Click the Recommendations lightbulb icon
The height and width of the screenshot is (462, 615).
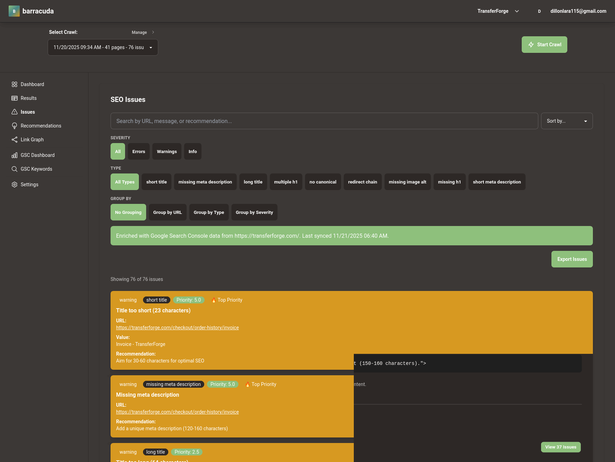pos(15,125)
